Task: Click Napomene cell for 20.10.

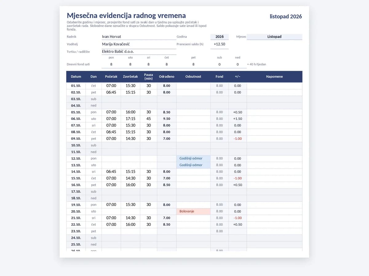Action: pos(275,211)
